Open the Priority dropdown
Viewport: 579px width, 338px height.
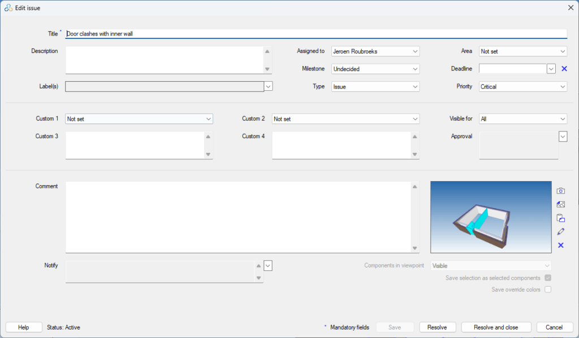point(523,87)
